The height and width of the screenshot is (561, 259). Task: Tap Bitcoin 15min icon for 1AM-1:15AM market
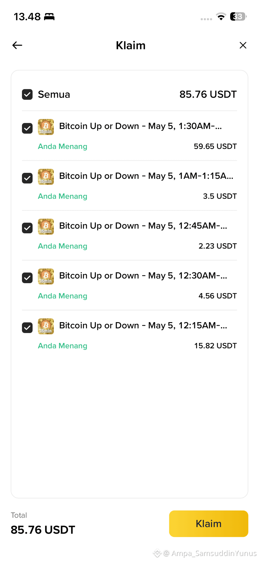click(x=46, y=177)
